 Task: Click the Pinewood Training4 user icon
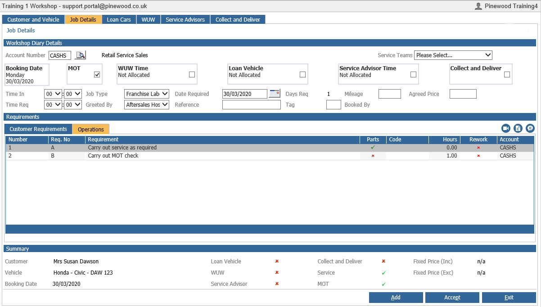click(x=478, y=6)
